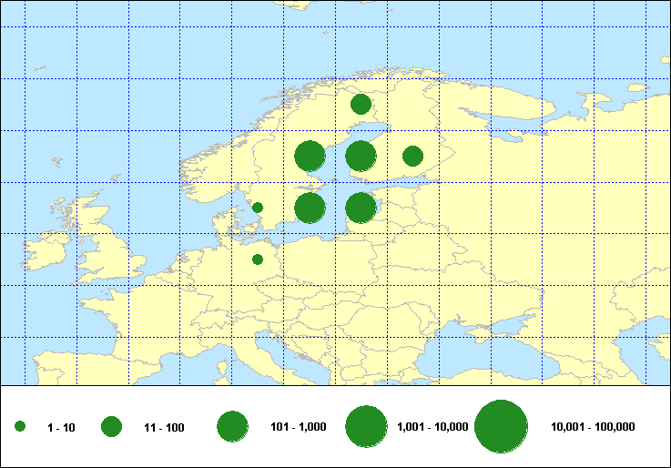Viewport: 671px width, 468px height.
Task: Click the legend circle for 11 - 100
Action: (x=112, y=426)
